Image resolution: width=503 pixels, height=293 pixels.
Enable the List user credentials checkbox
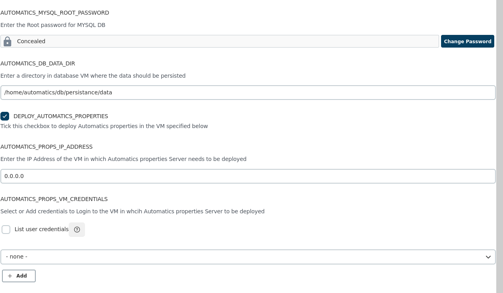tap(6, 230)
